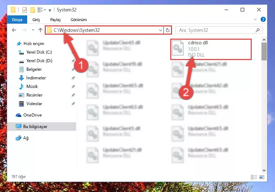Click the view options icon in quick access toolbar

40,10
